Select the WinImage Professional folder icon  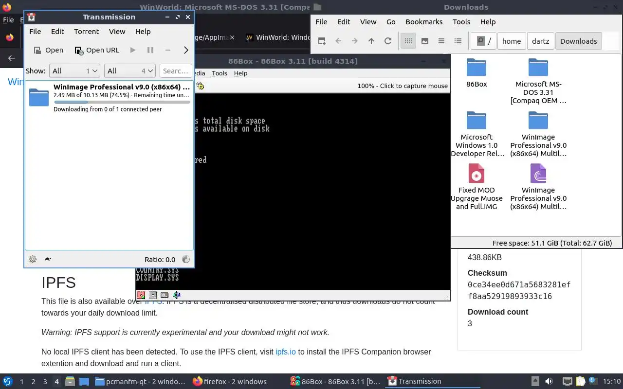[x=538, y=134]
